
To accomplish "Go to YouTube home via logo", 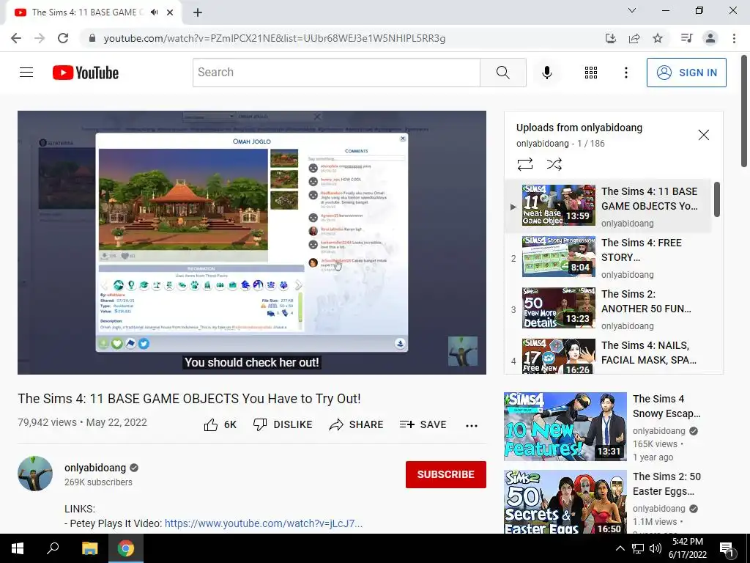I will click(86, 73).
